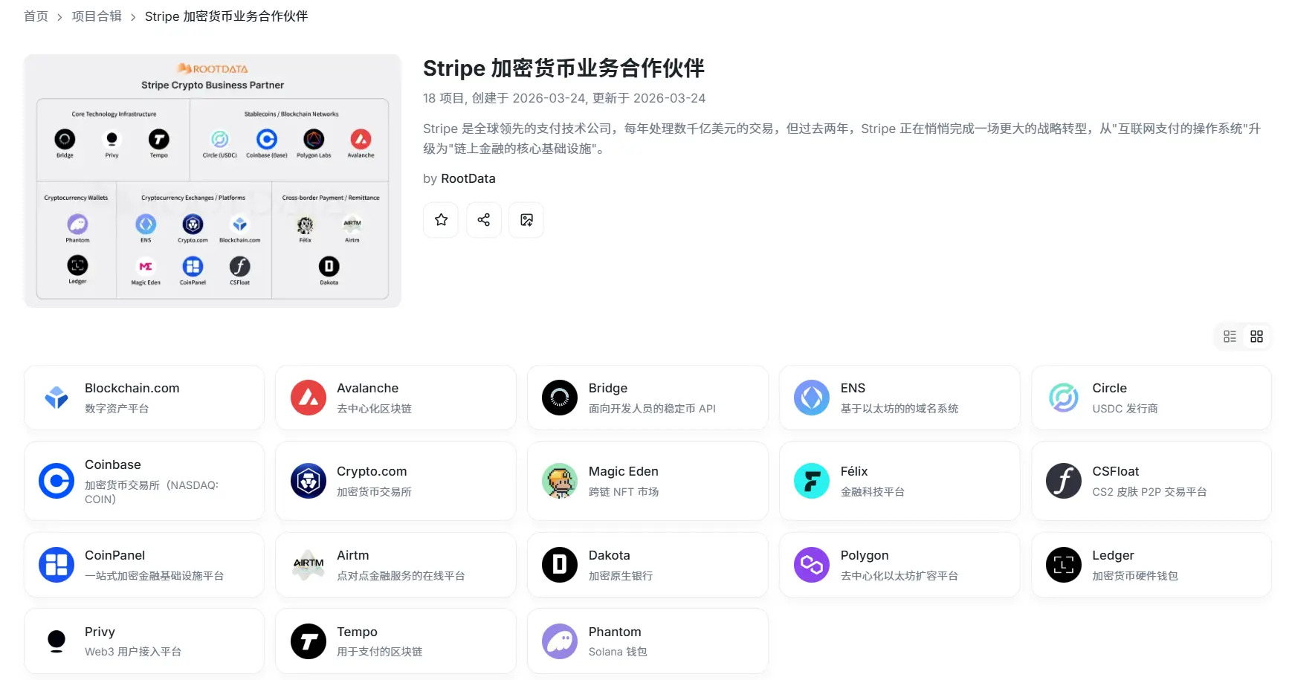Image resolution: width=1289 pixels, height=680 pixels.
Task: Select the Crypto.com project title
Action: pos(372,471)
